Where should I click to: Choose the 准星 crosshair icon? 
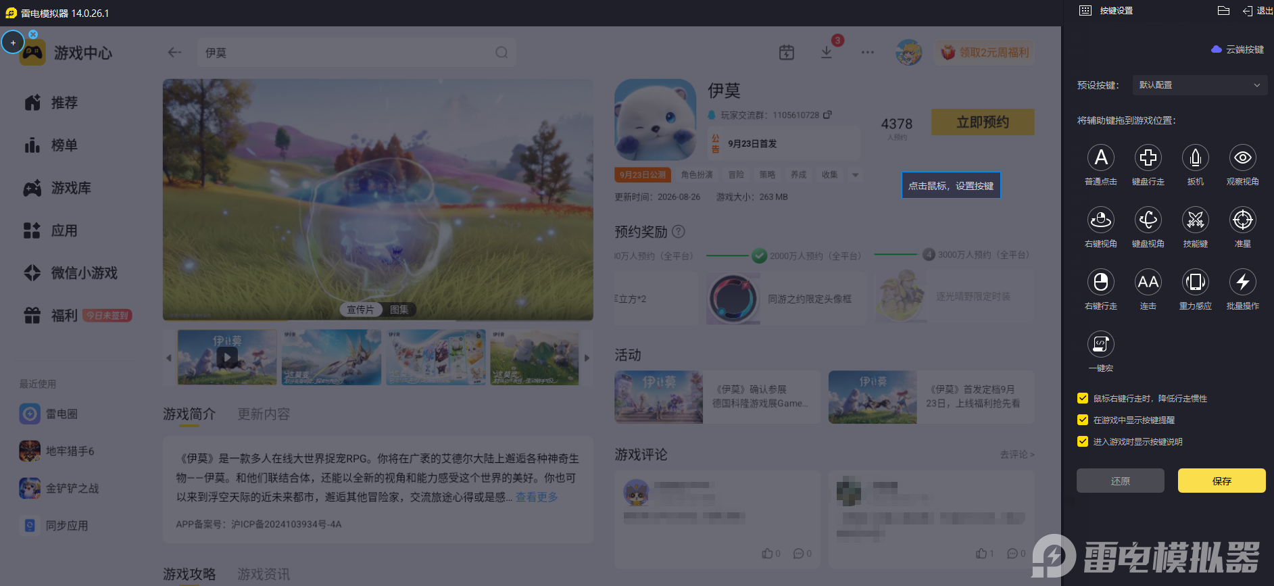click(1243, 220)
